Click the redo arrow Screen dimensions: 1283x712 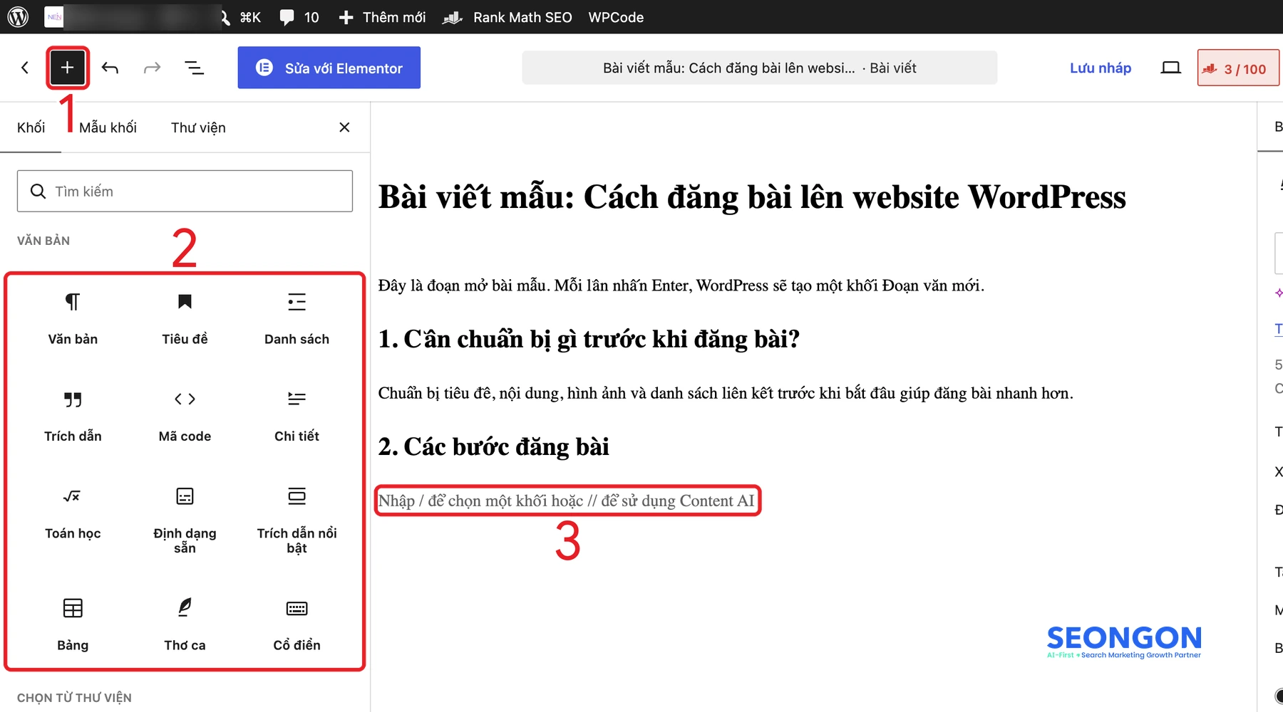[152, 68]
